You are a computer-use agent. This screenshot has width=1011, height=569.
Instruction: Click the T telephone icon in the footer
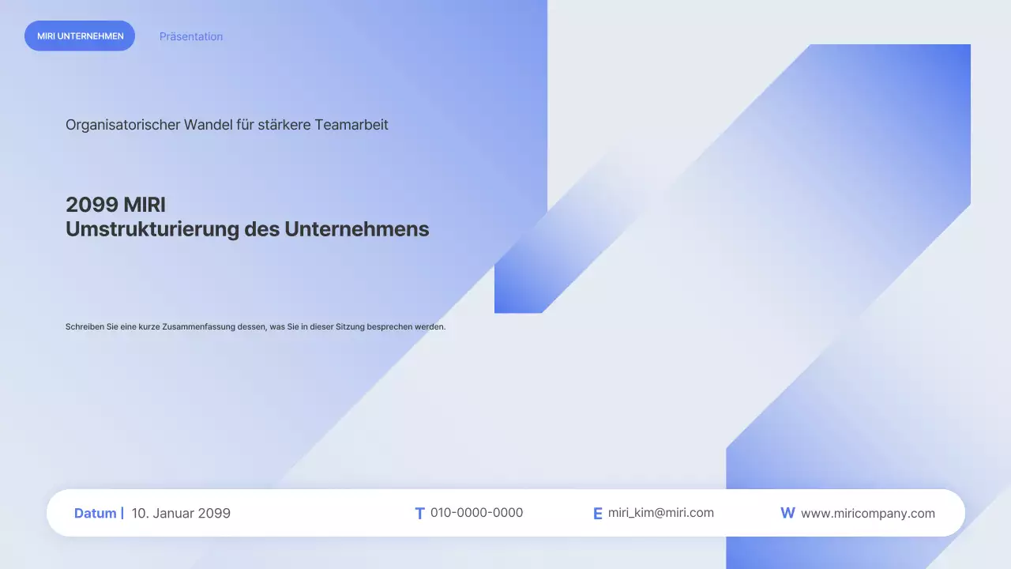pyautogui.click(x=419, y=513)
